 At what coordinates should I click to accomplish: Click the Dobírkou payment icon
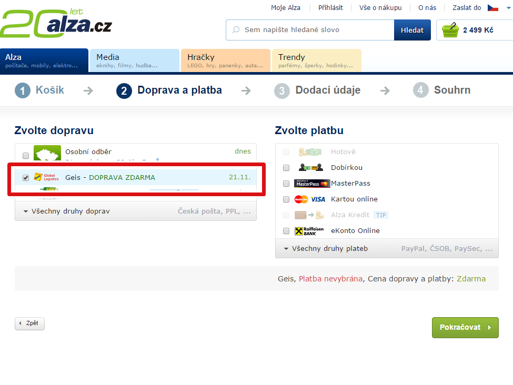click(311, 167)
